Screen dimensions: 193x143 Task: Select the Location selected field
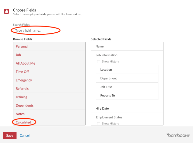[127, 69]
